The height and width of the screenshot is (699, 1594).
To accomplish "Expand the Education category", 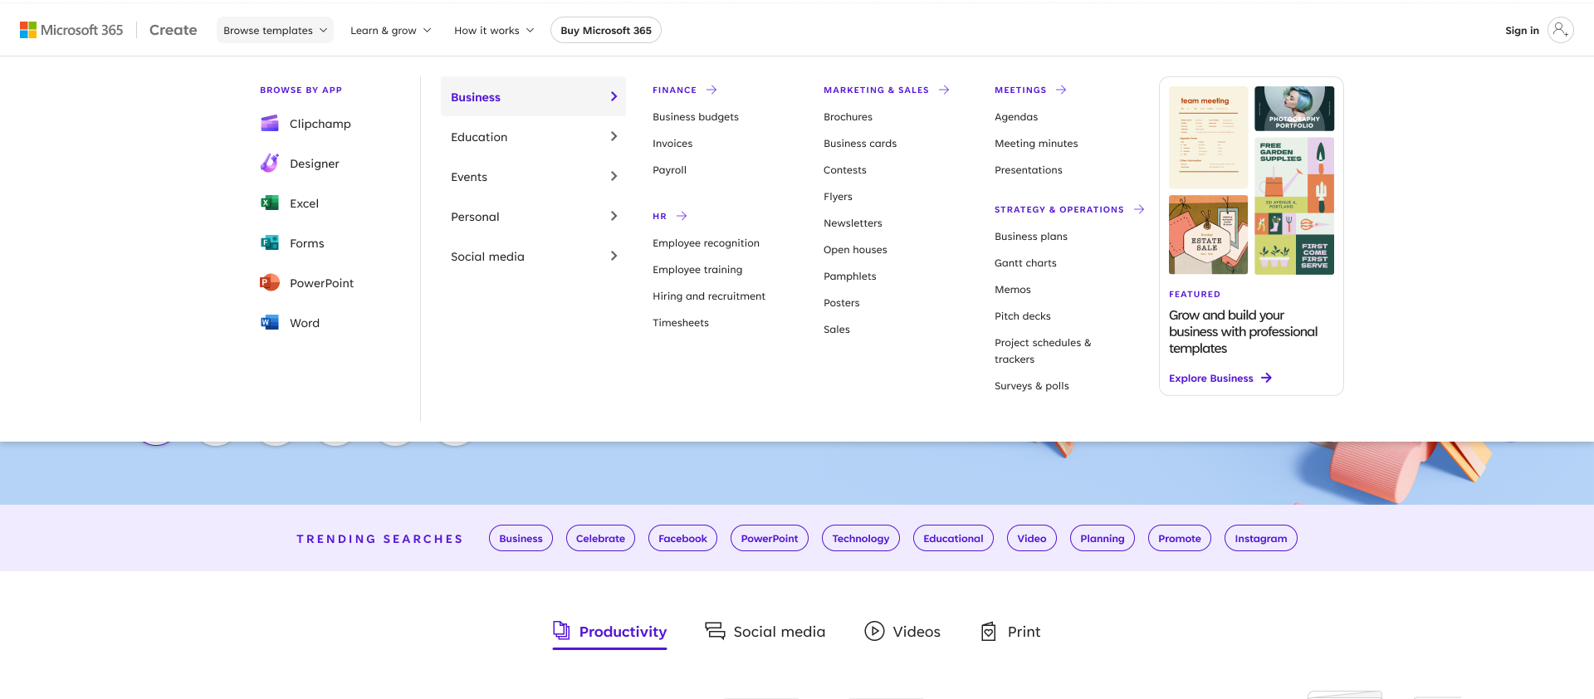I will pos(533,136).
